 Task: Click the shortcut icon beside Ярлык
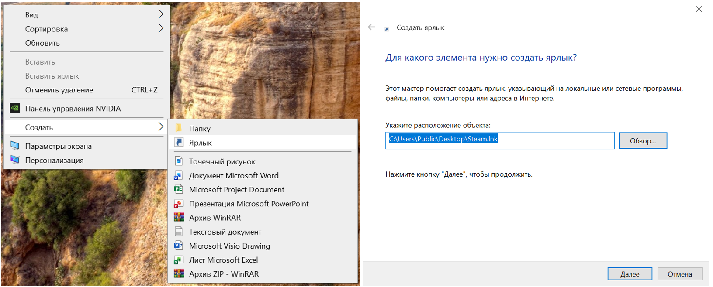[x=179, y=142]
